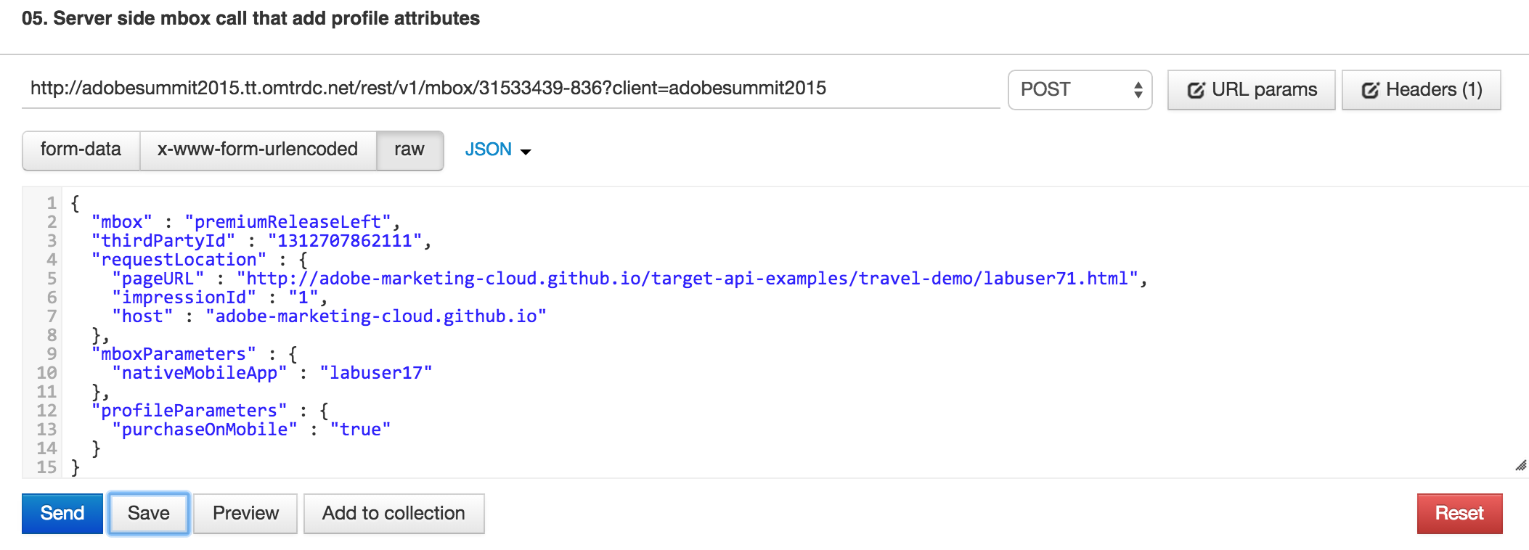
Task: Click the JSON dropdown caret arrow
Action: pos(526,151)
